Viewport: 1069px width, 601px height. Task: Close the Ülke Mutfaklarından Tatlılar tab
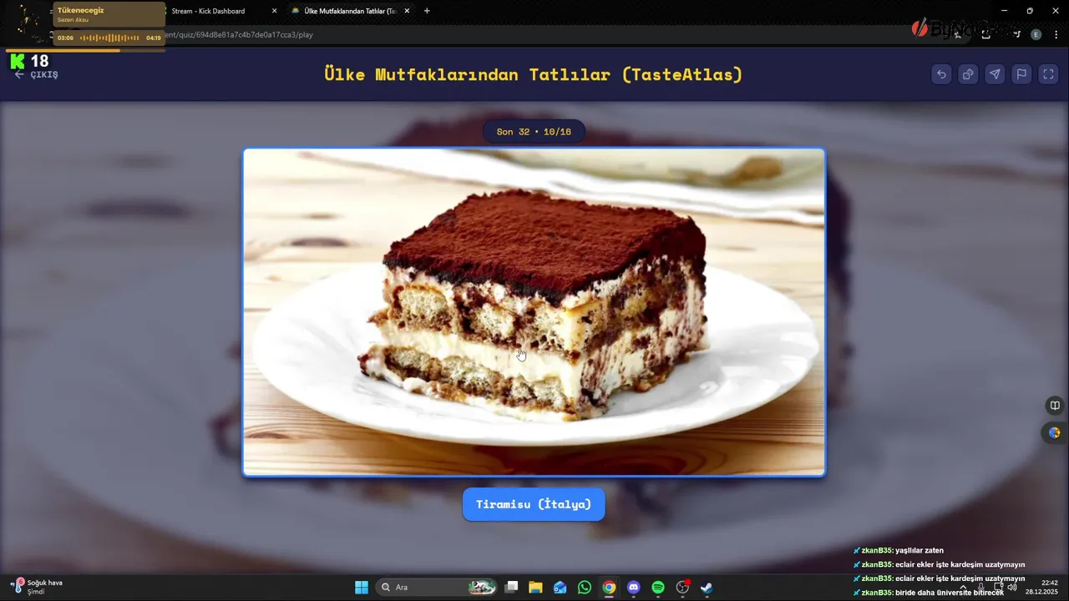[407, 11]
